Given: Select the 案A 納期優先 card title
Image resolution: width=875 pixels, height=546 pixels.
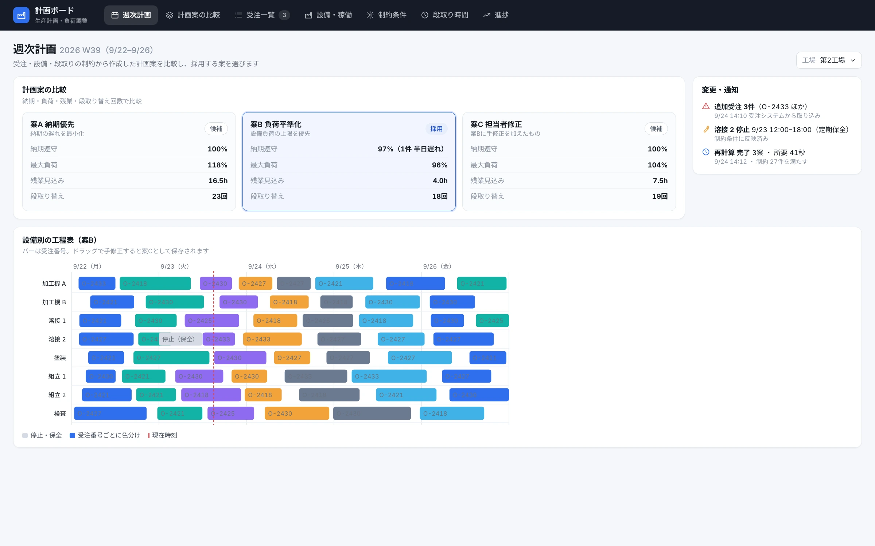Looking at the screenshot, I should (52, 124).
